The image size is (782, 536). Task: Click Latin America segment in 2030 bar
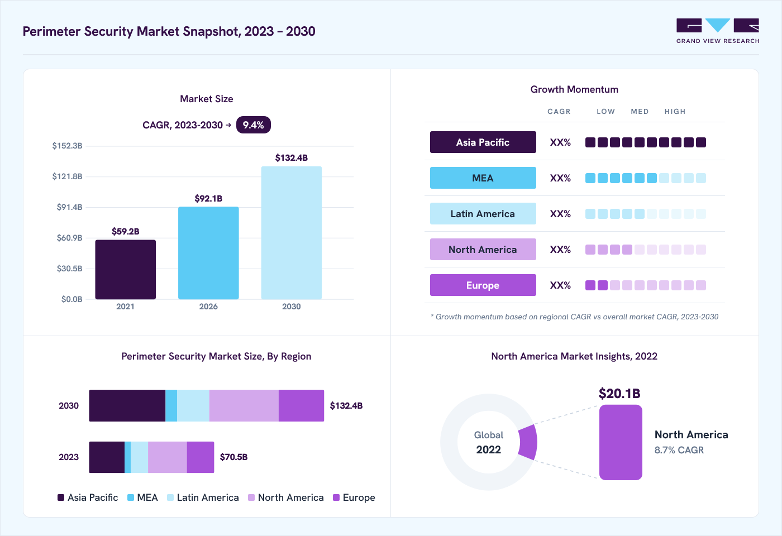pos(193,406)
